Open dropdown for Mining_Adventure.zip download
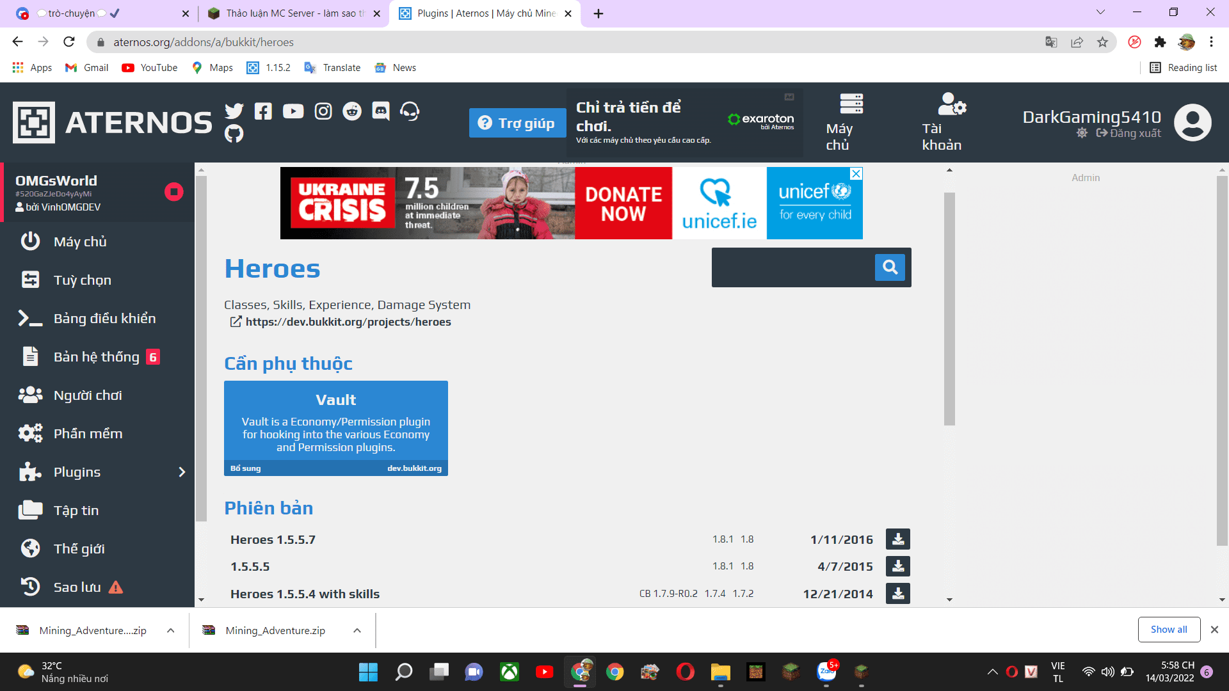The image size is (1229, 691). tap(357, 630)
